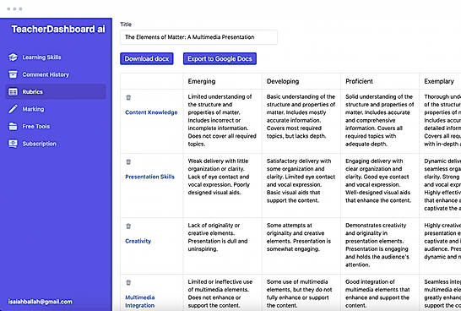Open the Subscription page
Screen dimensions: 461x311
(x=55, y=144)
